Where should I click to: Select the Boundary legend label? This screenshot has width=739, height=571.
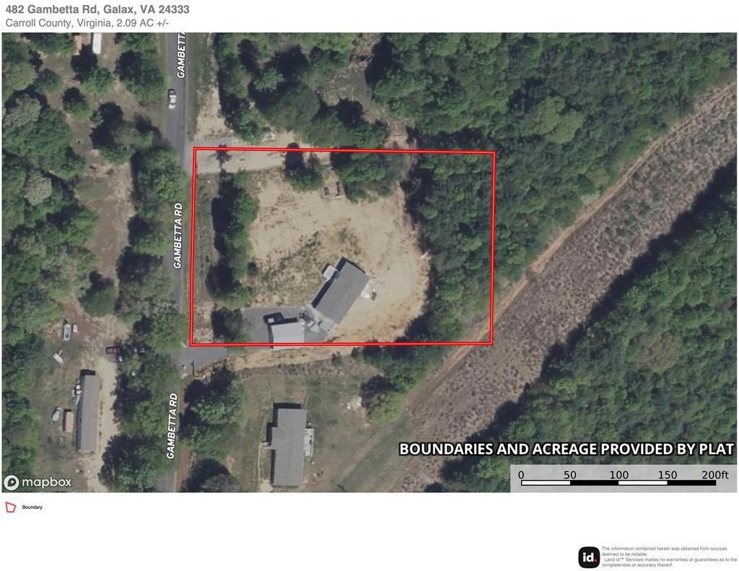point(32,507)
